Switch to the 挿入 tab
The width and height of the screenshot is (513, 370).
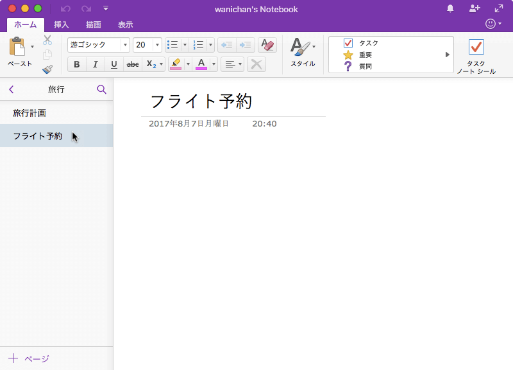pyautogui.click(x=61, y=24)
